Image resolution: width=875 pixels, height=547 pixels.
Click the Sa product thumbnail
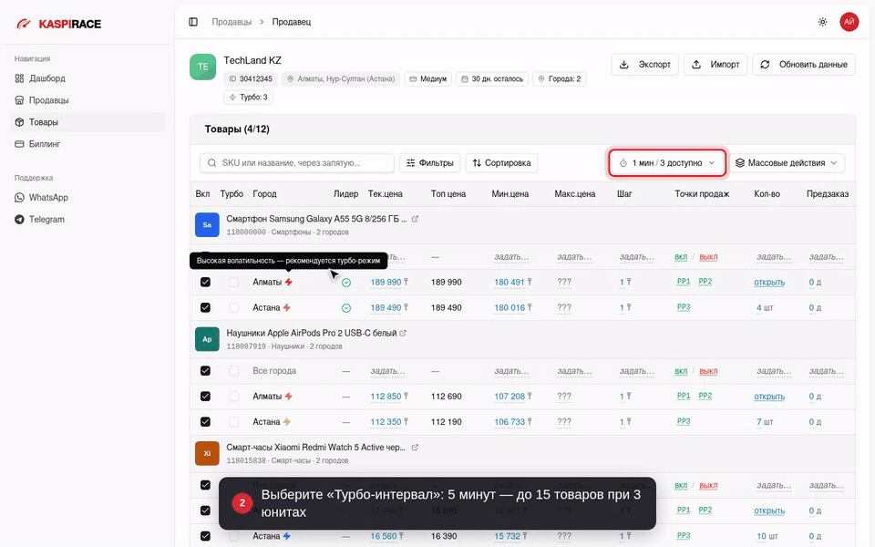pyautogui.click(x=207, y=225)
